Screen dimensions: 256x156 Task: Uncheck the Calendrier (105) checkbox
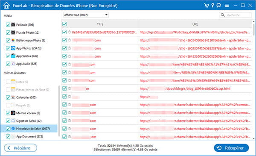8,97
